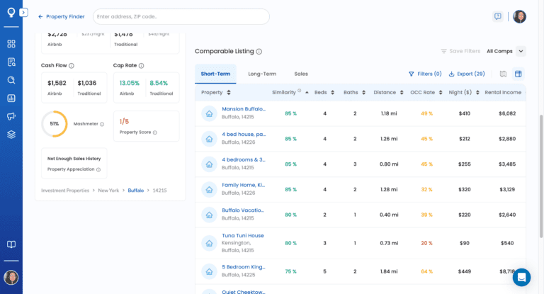Switch to the Long-Term tab
The height and width of the screenshot is (294, 544).
tap(261, 74)
